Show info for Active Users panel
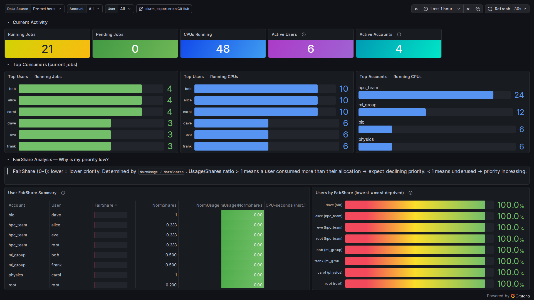This screenshot has width=534, height=300. click(304, 34)
